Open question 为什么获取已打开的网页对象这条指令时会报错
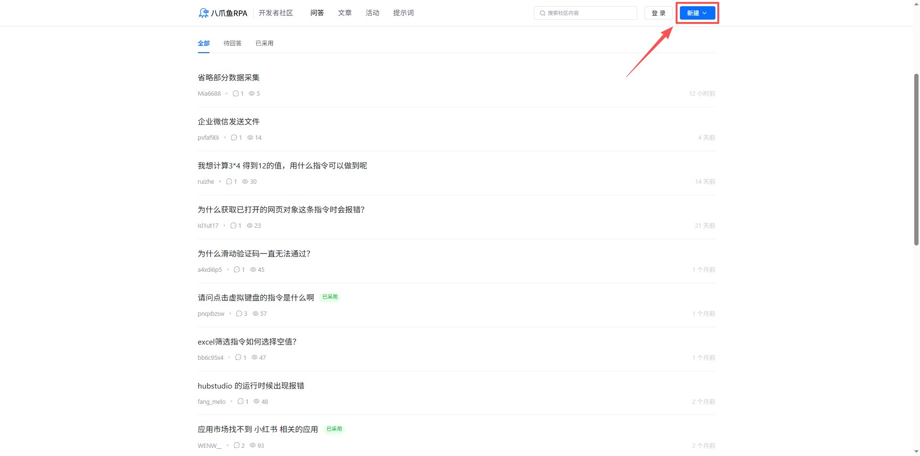 pos(281,210)
